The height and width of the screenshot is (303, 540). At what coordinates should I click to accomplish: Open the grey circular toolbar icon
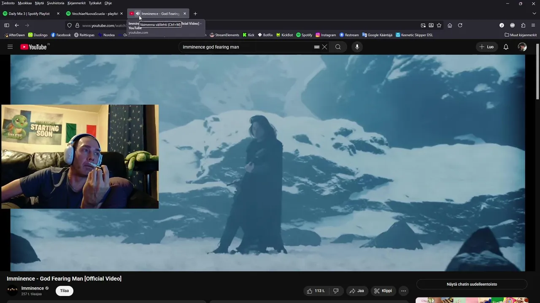click(512, 25)
